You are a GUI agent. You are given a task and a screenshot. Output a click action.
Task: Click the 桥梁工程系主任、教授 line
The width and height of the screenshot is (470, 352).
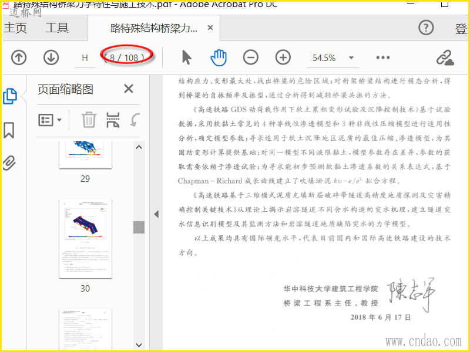click(x=331, y=303)
